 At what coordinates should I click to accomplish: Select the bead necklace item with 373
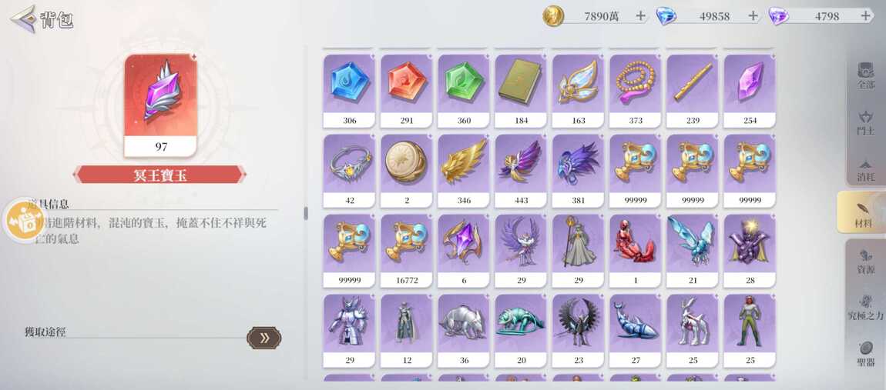(x=635, y=91)
